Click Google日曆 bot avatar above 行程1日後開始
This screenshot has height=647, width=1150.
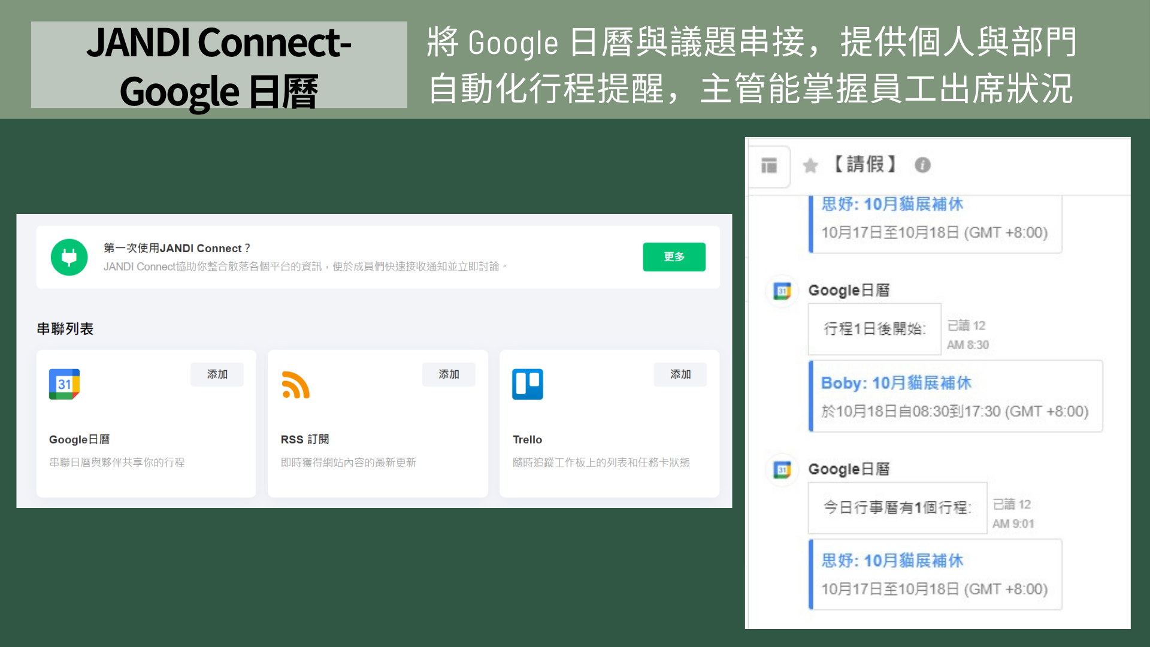782,291
